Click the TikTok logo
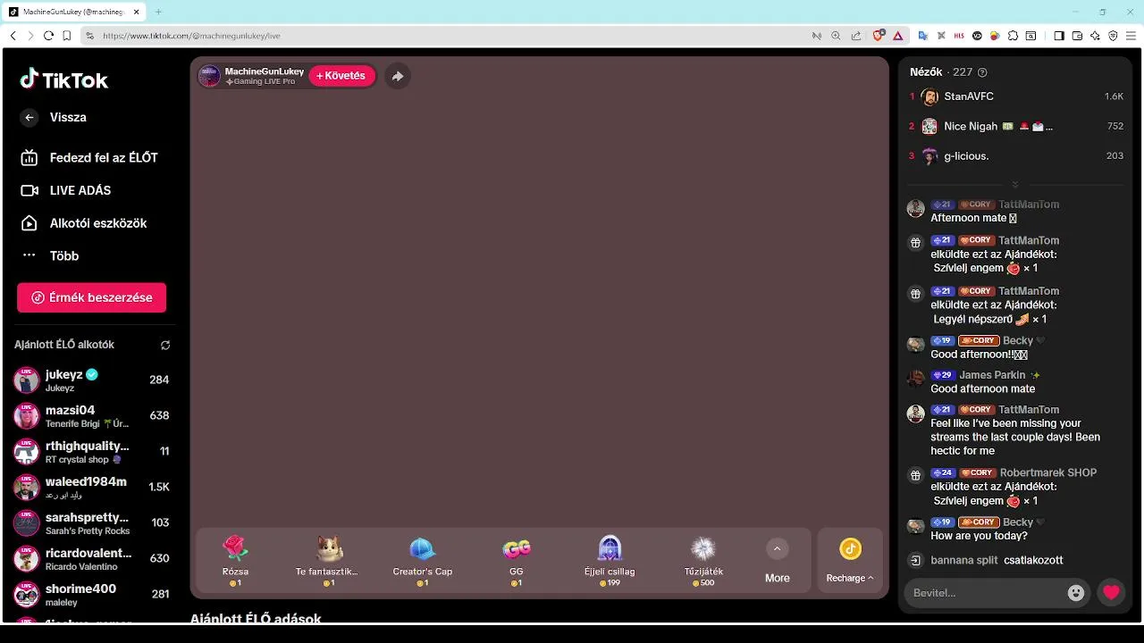The width and height of the screenshot is (1144, 643). [64, 79]
